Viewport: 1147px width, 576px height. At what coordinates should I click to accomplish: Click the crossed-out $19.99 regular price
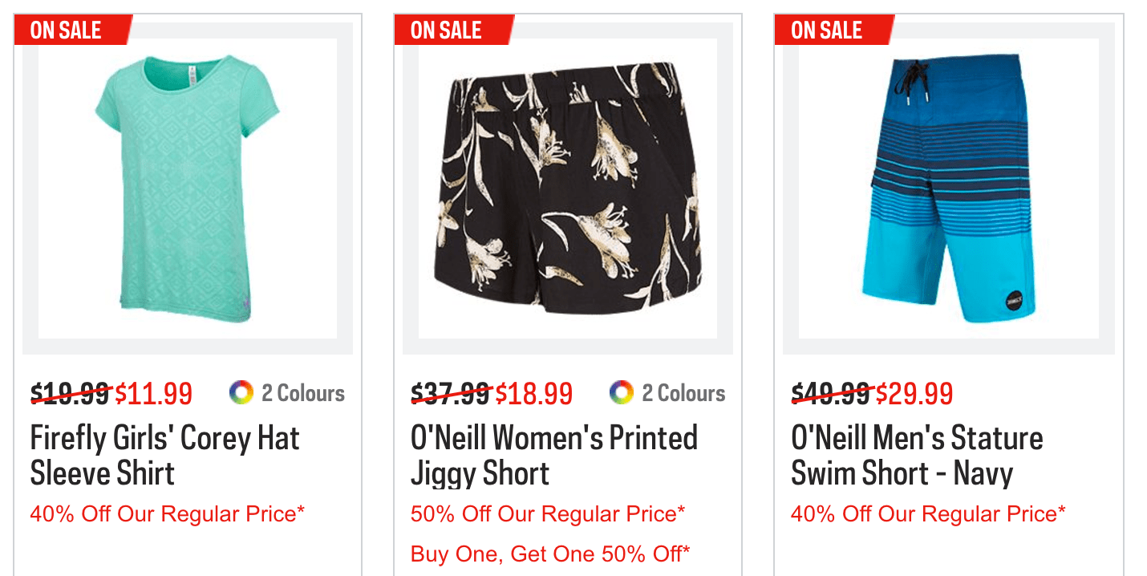point(70,394)
